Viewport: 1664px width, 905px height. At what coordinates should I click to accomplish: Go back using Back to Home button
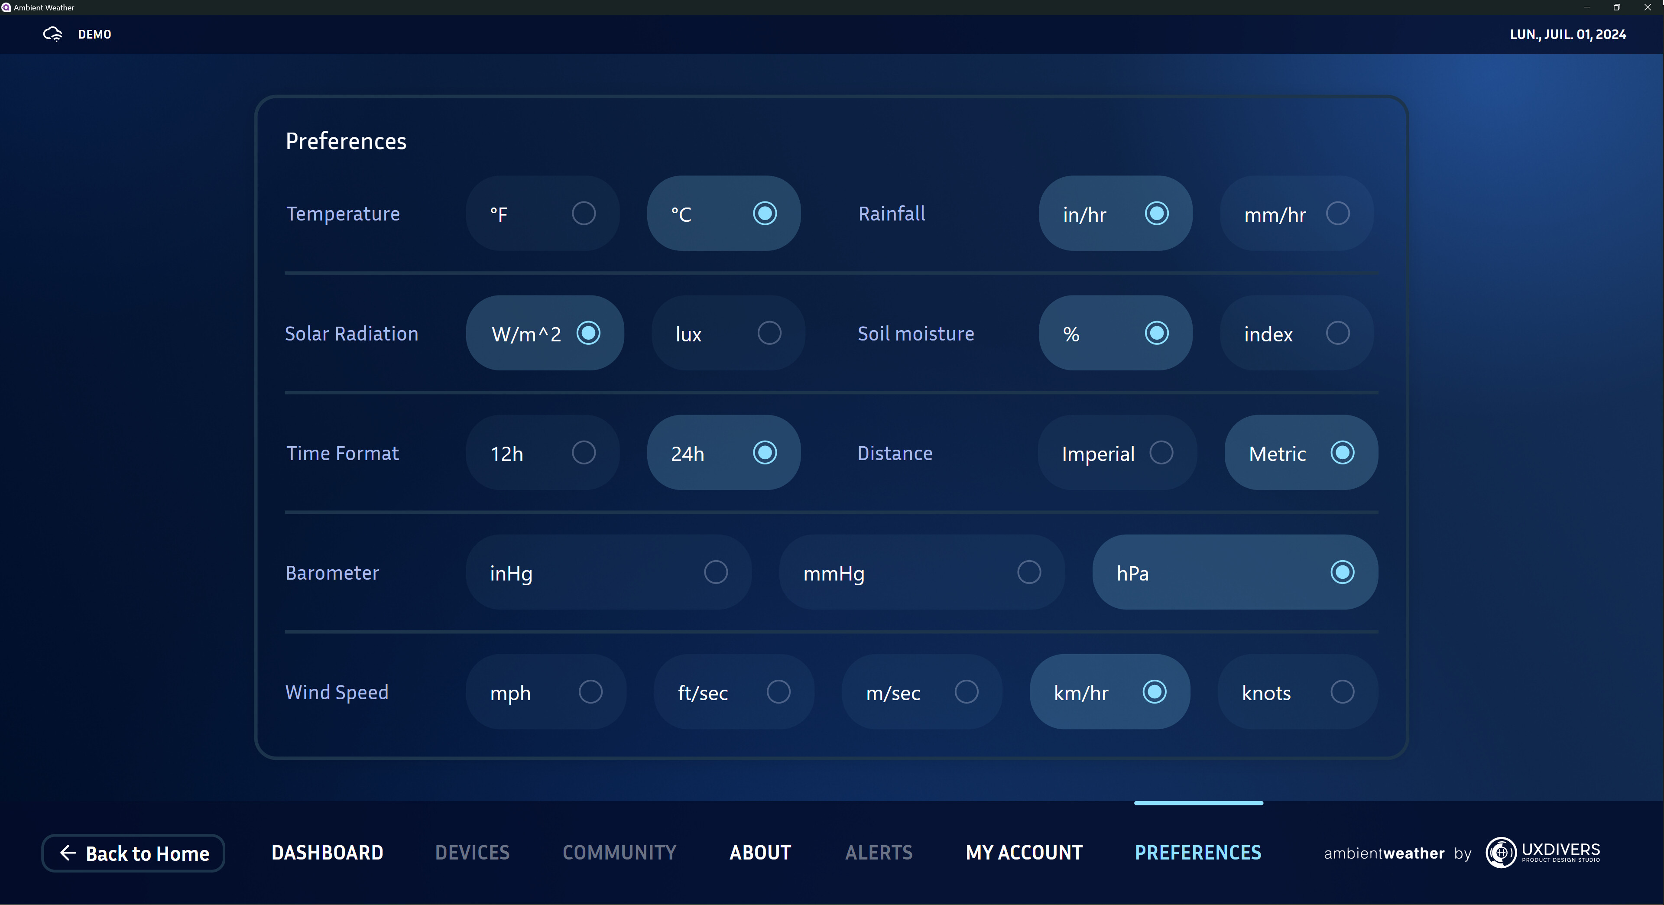[x=133, y=853]
